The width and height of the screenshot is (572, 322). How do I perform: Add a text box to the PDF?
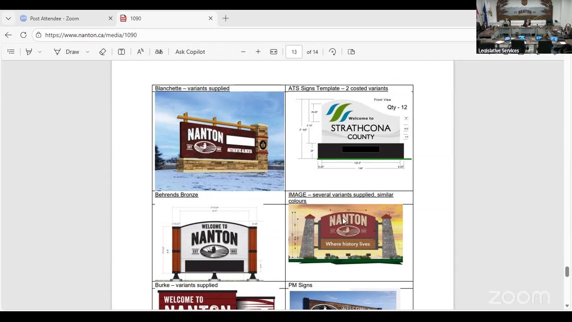tap(121, 52)
